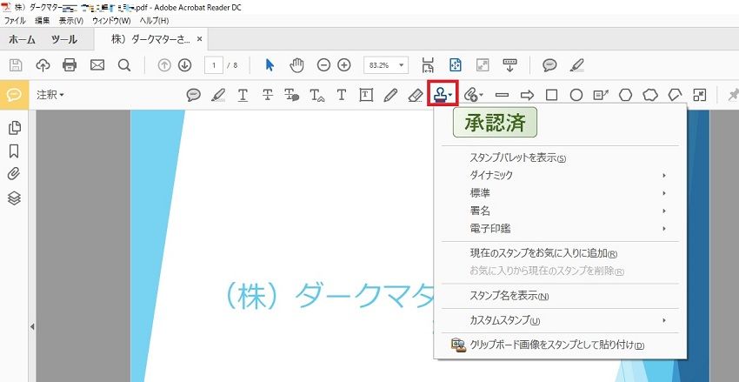The height and width of the screenshot is (382, 739).
Task: Open the search magnifier tool
Action: tap(124, 65)
